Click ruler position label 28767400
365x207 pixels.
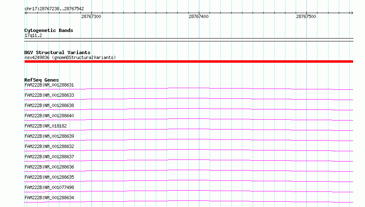(x=198, y=16)
